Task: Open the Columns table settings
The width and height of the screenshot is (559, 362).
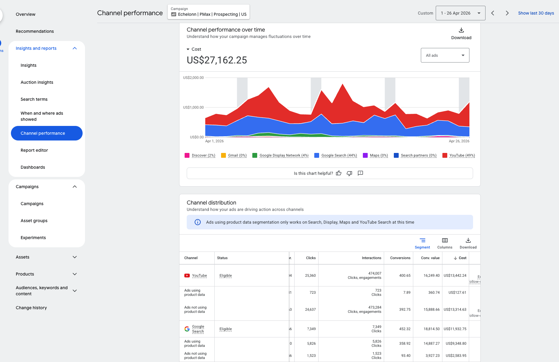Action: pos(445,243)
